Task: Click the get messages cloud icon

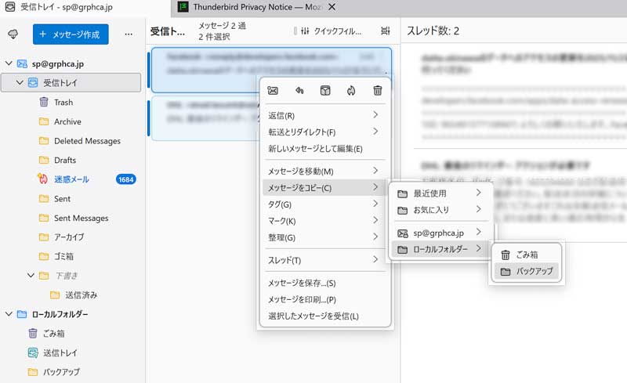Action: pyautogui.click(x=13, y=34)
